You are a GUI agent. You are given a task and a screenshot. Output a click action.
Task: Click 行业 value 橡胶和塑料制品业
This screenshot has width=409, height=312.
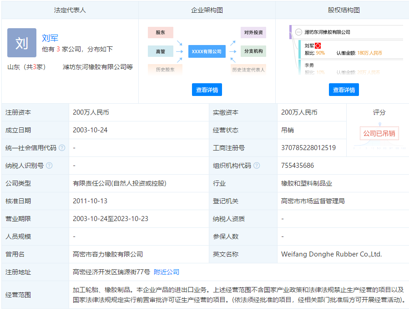pyautogui.click(x=307, y=183)
